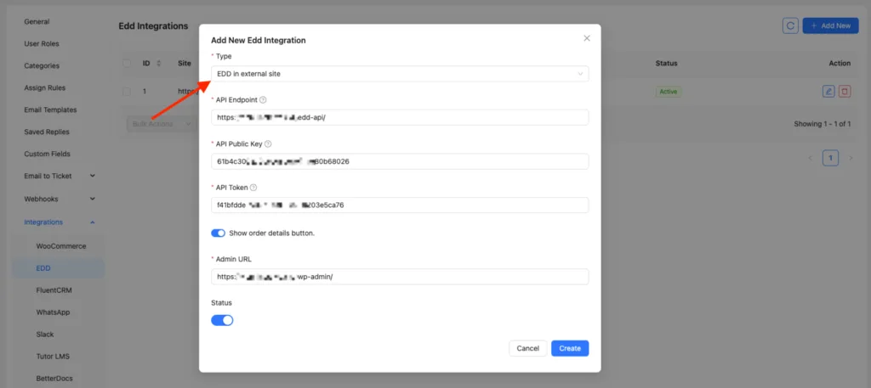Viewport: 871px width, 388px height.
Task: Check the select-all checkbox in table header
Action: click(127, 64)
